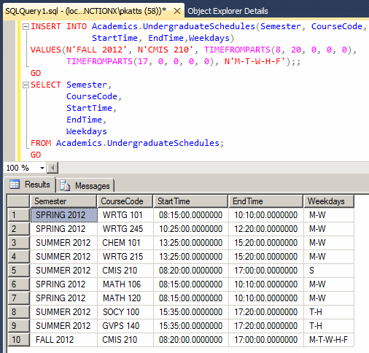This screenshot has height=353, width=369.
Task: Click the select-all corner of results grid
Action: 18,201
